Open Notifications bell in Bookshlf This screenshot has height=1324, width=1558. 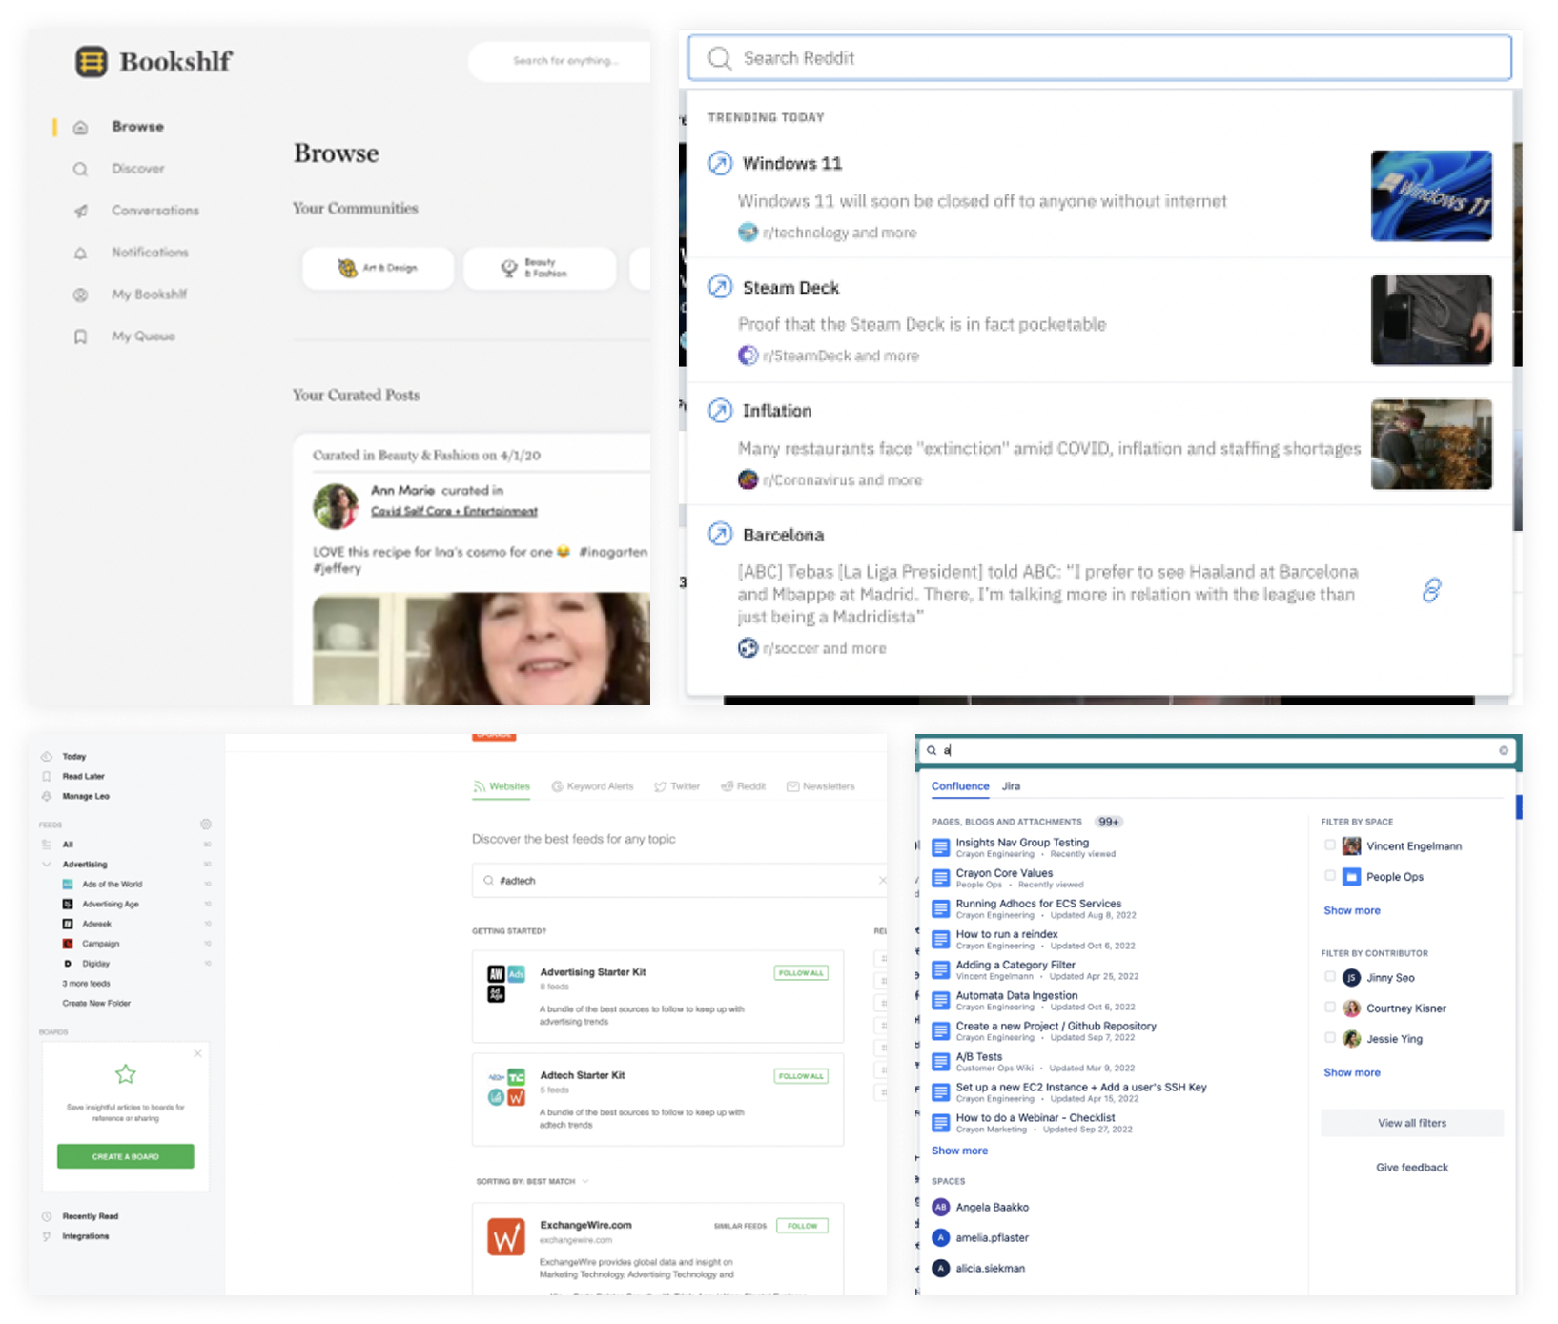(80, 252)
